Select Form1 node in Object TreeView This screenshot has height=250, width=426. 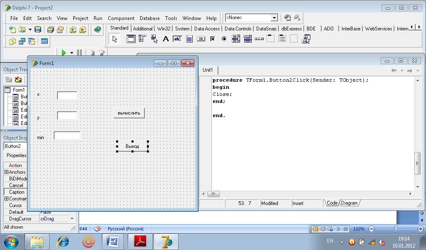pyautogui.click(x=18, y=90)
